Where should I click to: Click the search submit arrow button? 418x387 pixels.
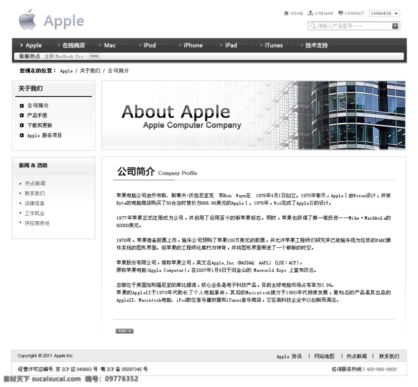[x=395, y=26]
